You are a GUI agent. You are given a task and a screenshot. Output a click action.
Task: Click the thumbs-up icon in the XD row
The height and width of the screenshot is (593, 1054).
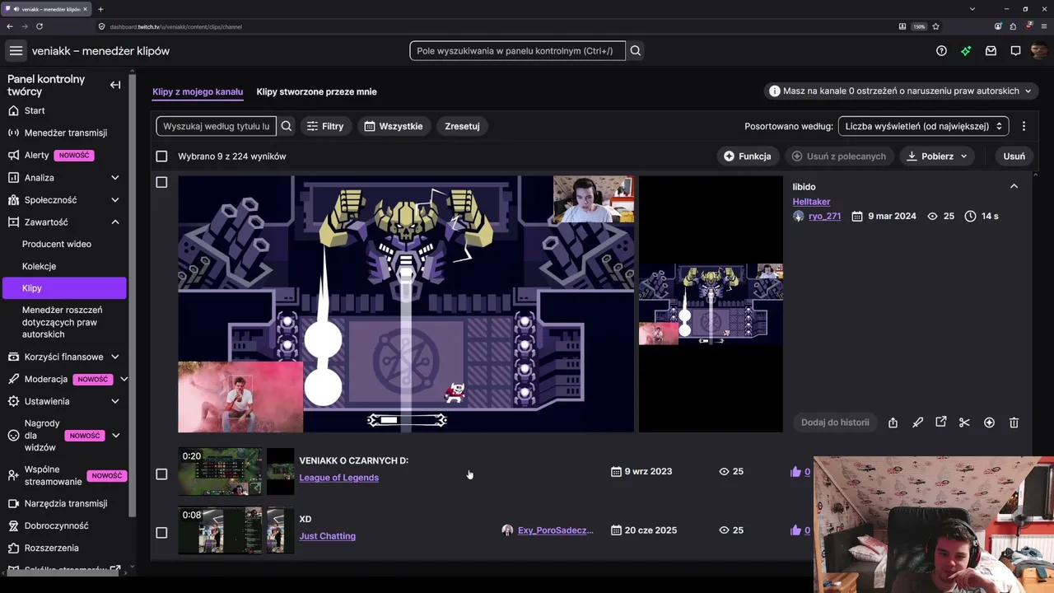795,530
